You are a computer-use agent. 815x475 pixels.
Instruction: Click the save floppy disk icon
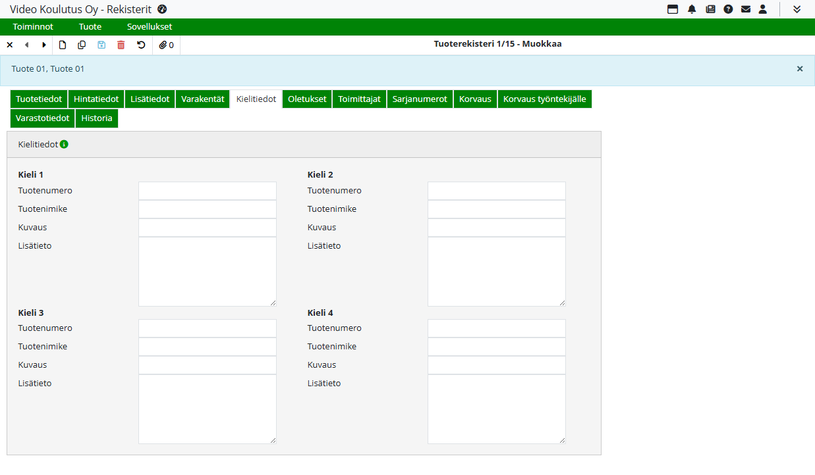(101, 45)
